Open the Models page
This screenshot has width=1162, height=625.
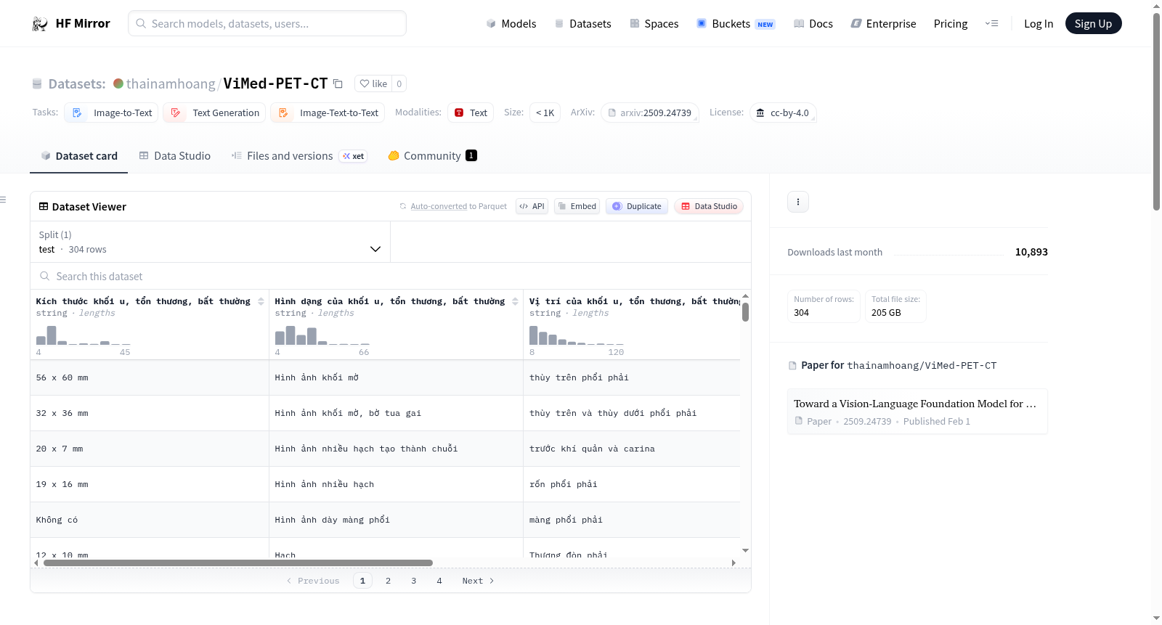(x=511, y=24)
